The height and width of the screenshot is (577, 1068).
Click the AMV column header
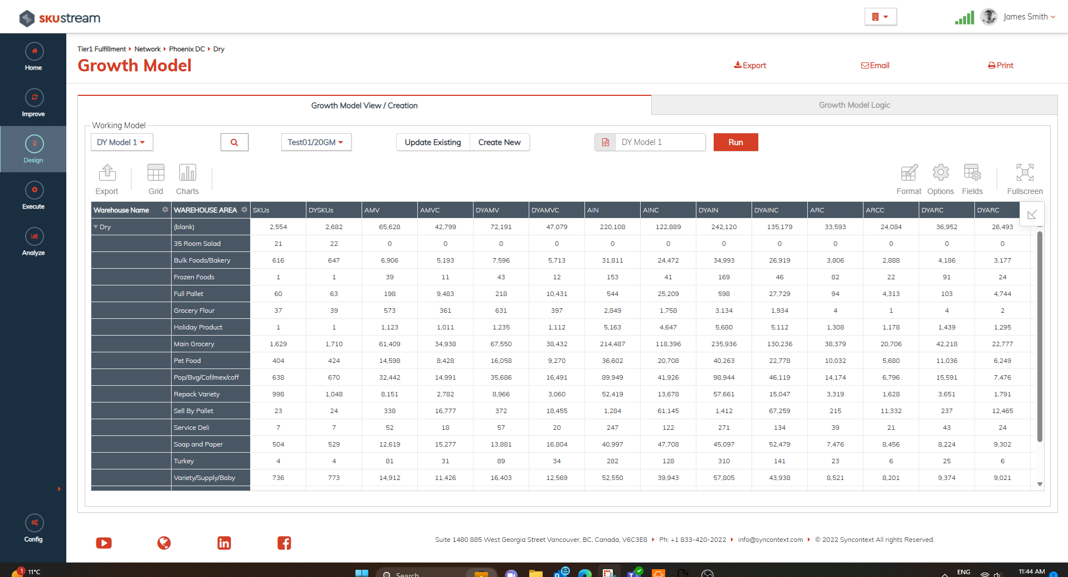[389, 210]
